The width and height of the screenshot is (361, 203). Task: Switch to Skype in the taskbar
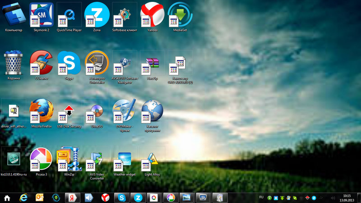pyautogui.click(x=121, y=198)
